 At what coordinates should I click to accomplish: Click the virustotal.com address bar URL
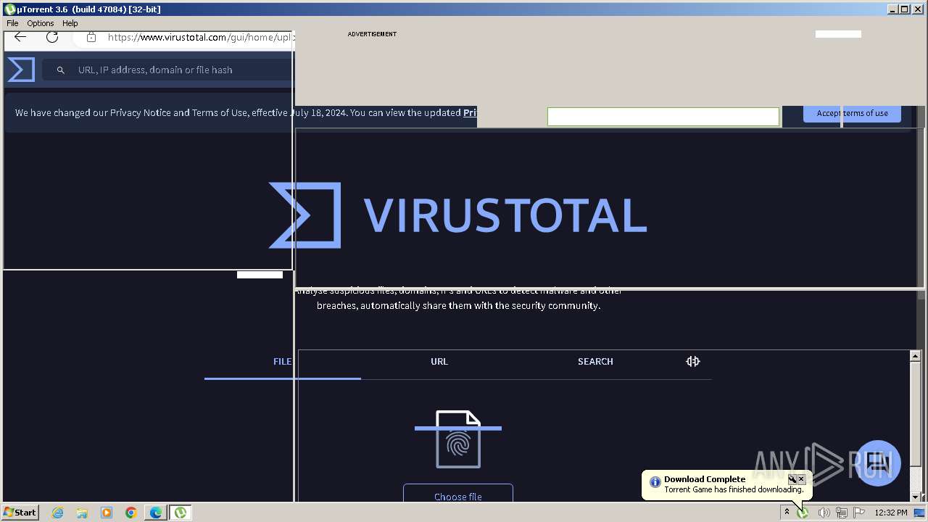pyautogui.click(x=199, y=37)
